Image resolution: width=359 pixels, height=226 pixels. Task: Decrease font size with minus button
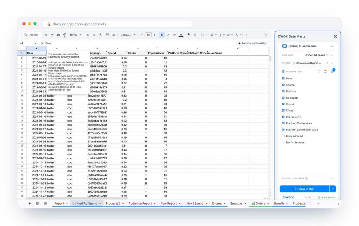[x=142, y=35]
